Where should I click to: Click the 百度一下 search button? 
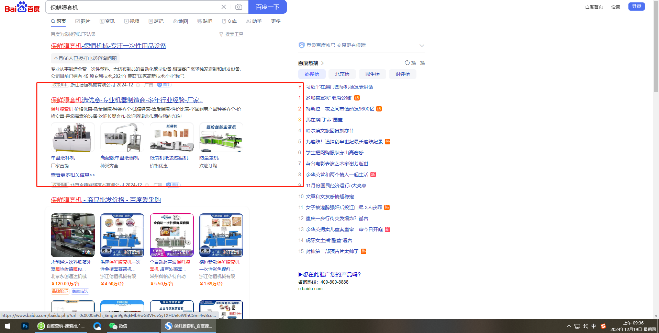pyautogui.click(x=268, y=7)
